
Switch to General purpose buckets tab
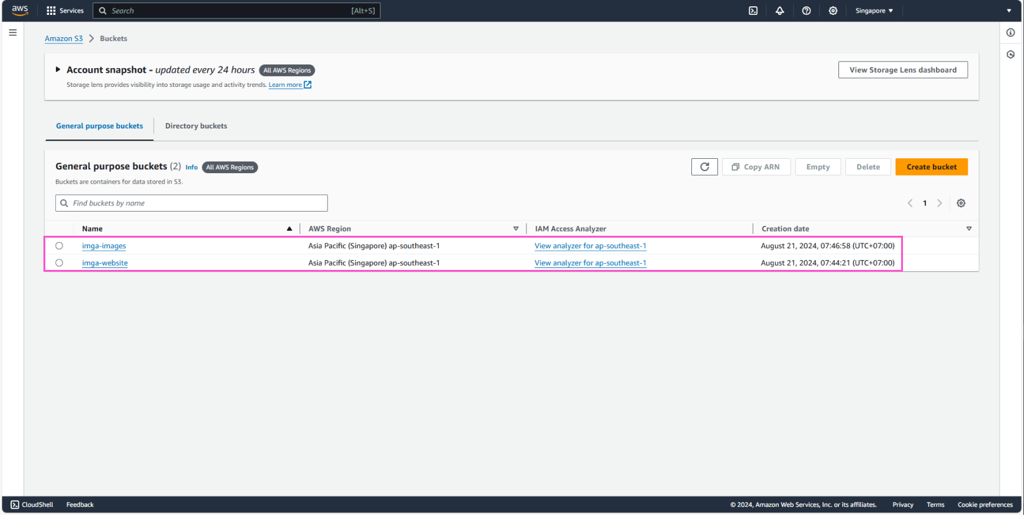[99, 126]
